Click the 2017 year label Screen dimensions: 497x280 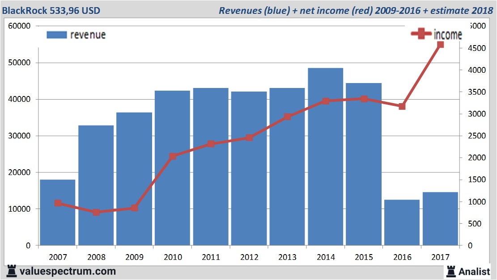[x=440, y=257]
